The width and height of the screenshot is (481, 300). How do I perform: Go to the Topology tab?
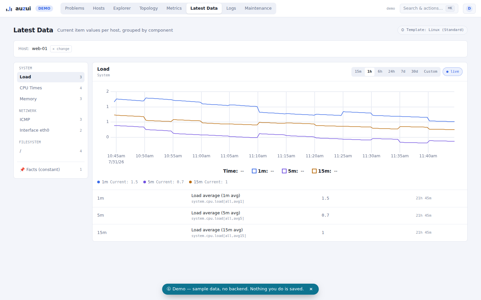coord(149,8)
